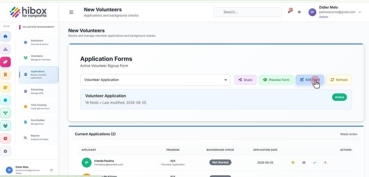Image resolution: width=369 pixels, height=177 pixels.
Task: Open the red pie chart icon
Action: (5, 138)
